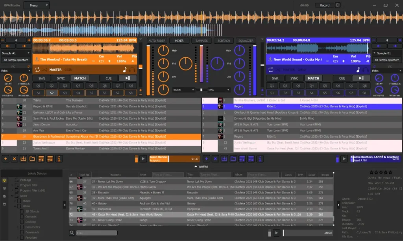The width and height of the screenshot is (403, 241).
Task: Open the Sample A1 dropdown
Action: pos(15,53)
